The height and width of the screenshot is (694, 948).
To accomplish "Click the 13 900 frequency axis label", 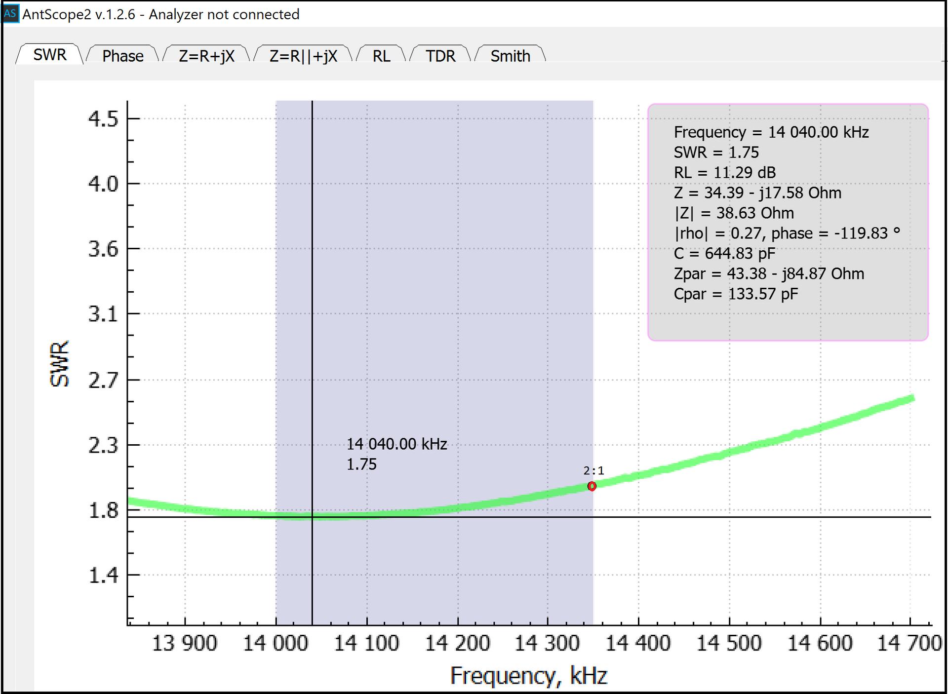I will point(184,643).
